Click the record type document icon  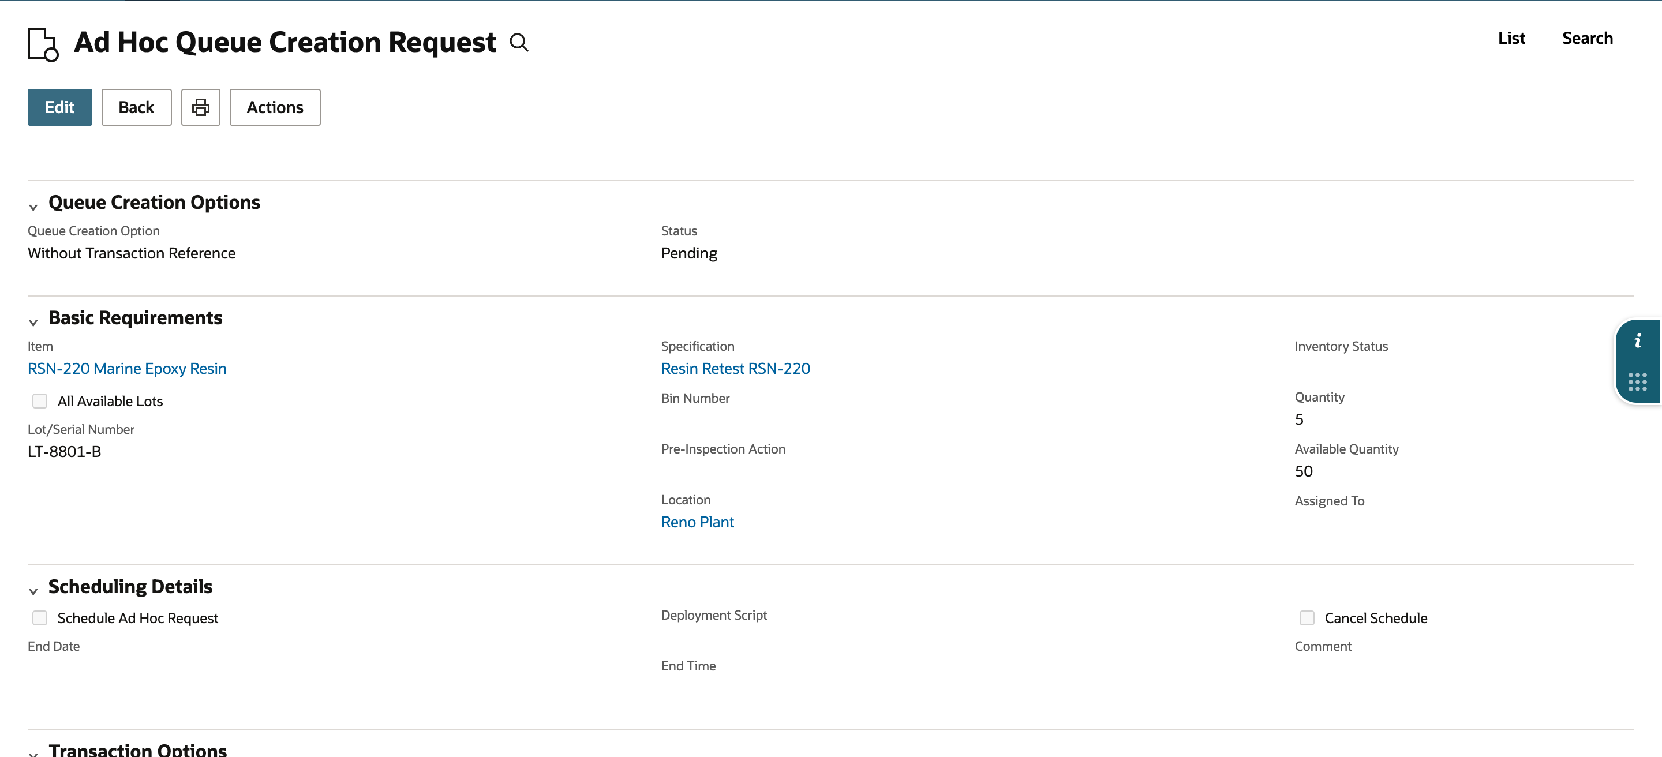pyautogui.click(x=43, y=44)
